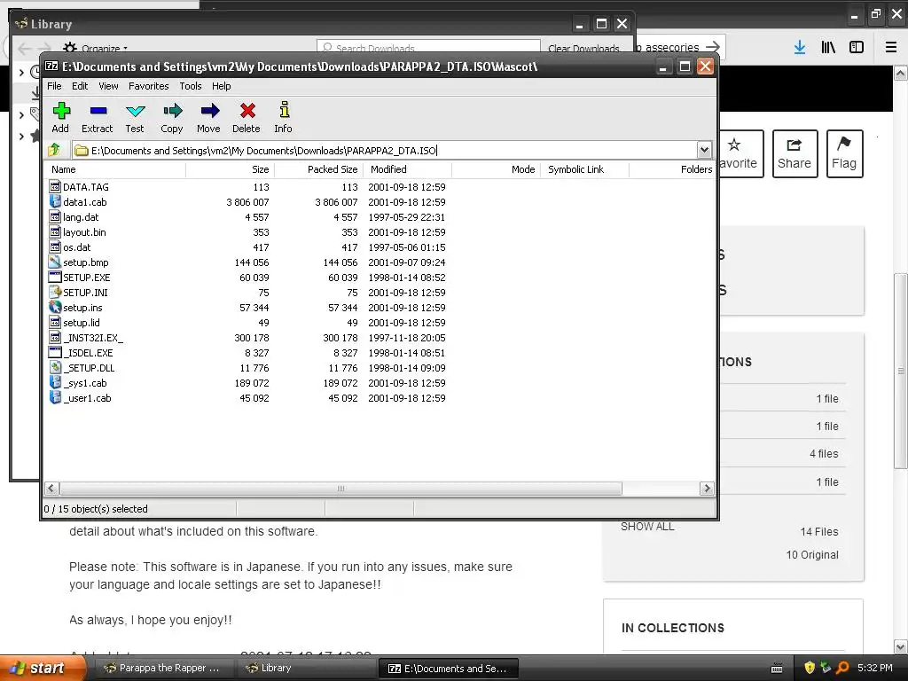Click the Start button

pos(43,668)
